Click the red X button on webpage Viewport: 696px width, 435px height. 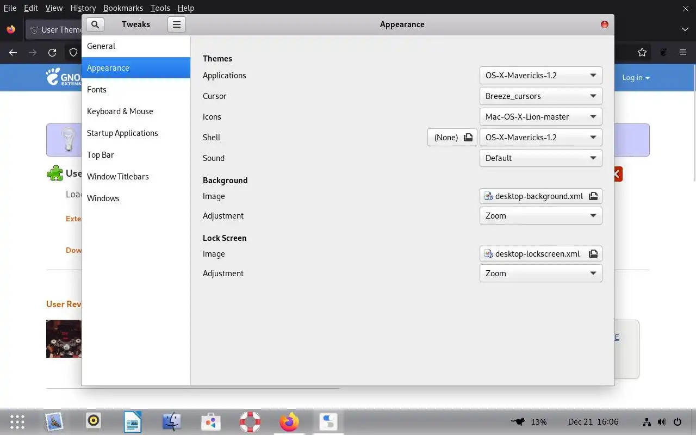coord(618,174)
